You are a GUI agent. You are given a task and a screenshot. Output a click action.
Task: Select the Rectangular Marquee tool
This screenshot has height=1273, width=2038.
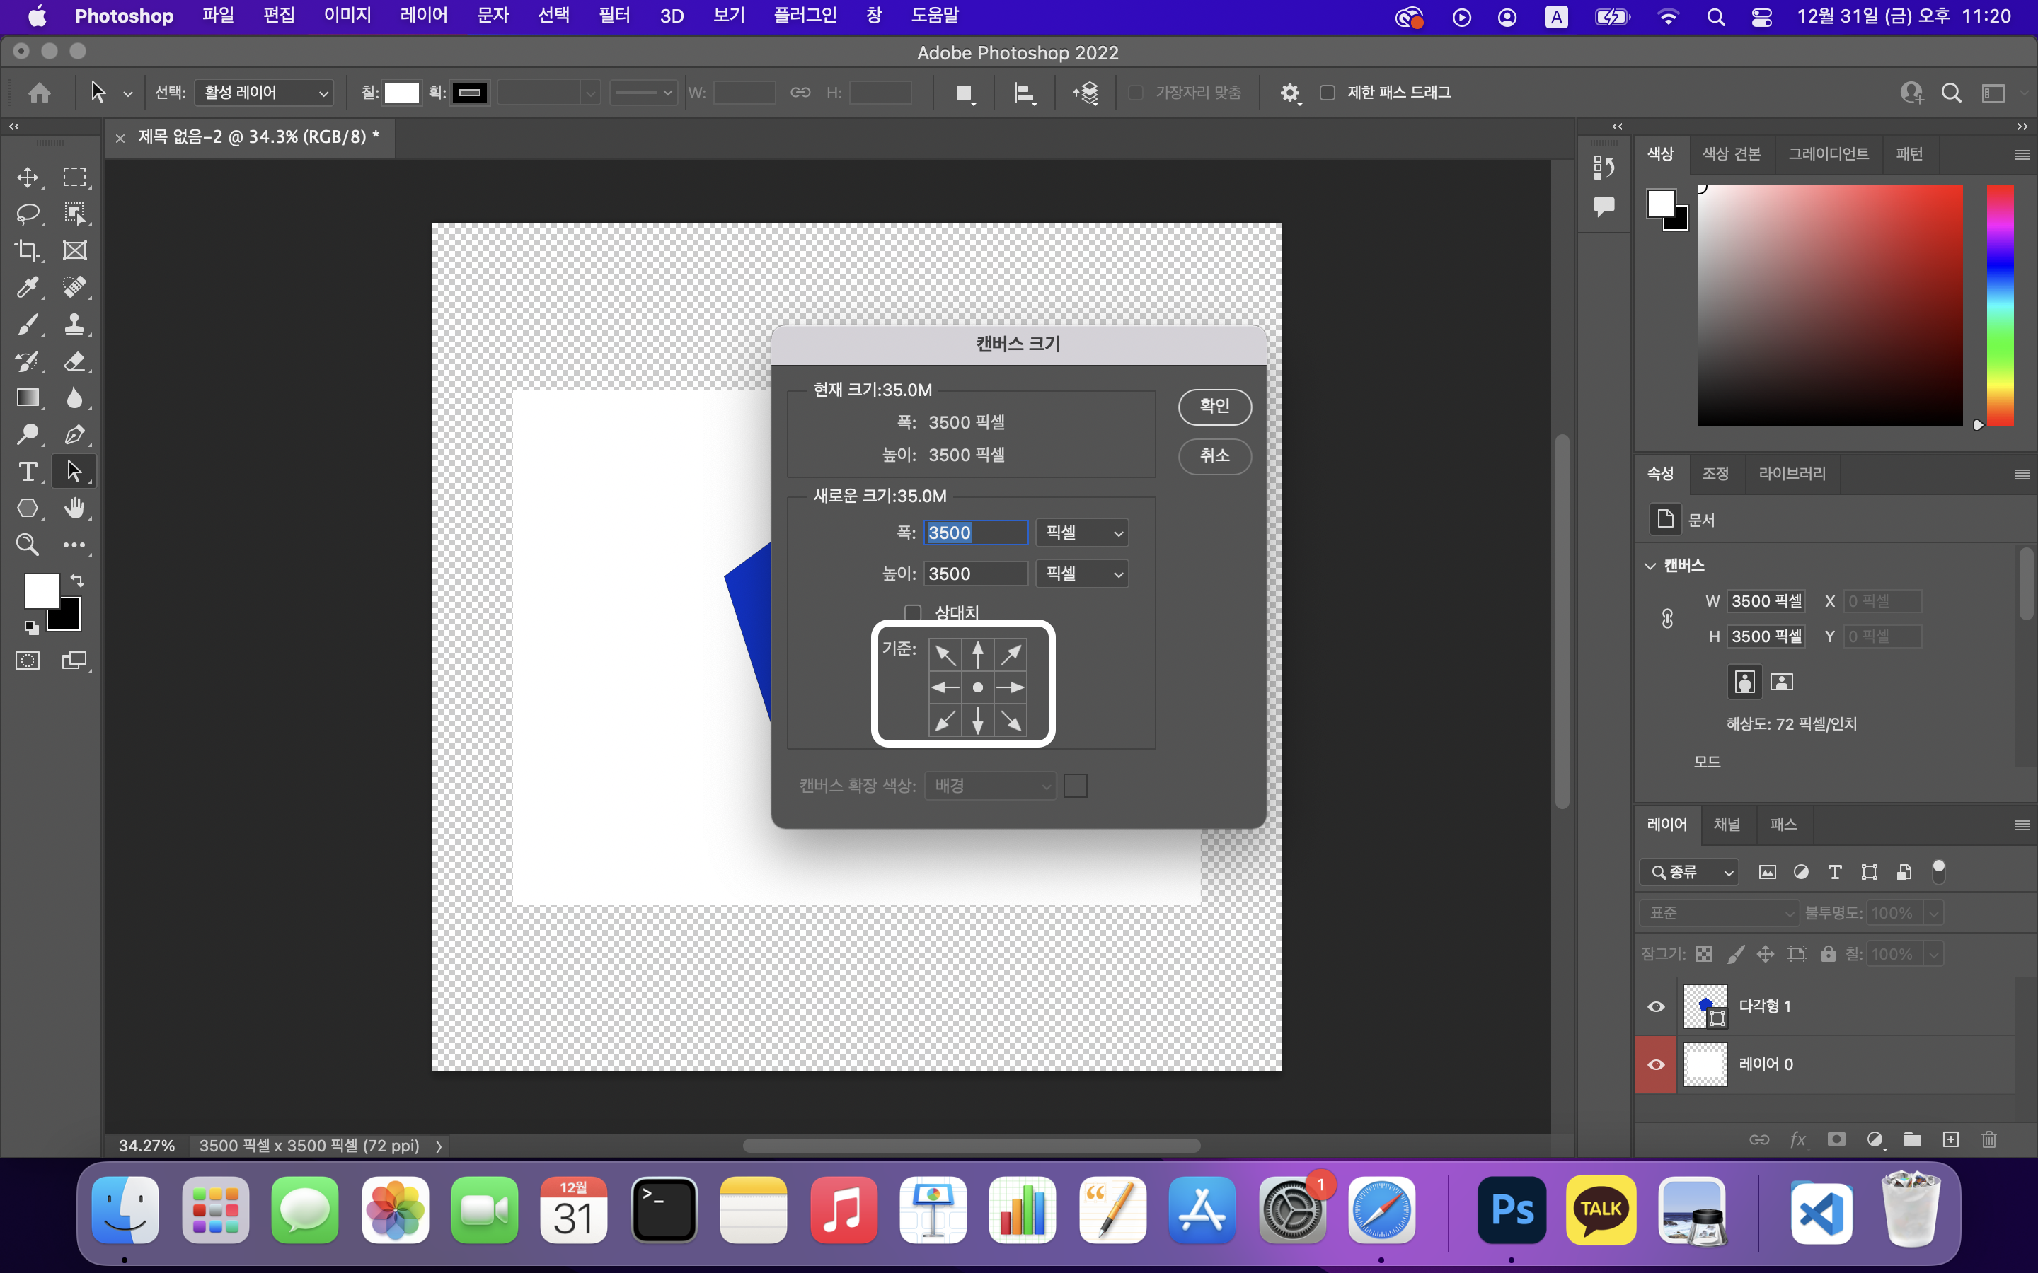75,177
